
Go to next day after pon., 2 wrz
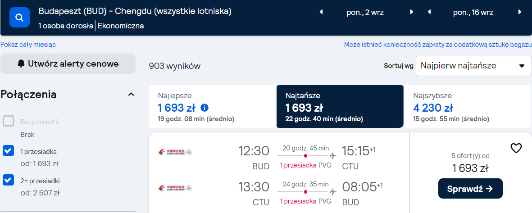[x=412, y=12]
